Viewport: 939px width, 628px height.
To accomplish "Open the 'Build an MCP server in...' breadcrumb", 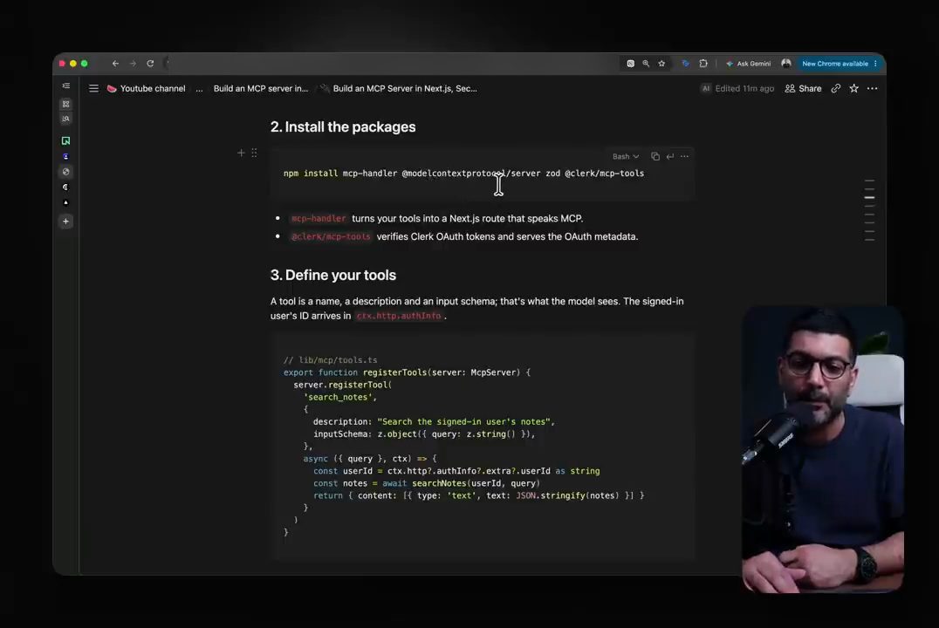I will (x=261, y=89).
